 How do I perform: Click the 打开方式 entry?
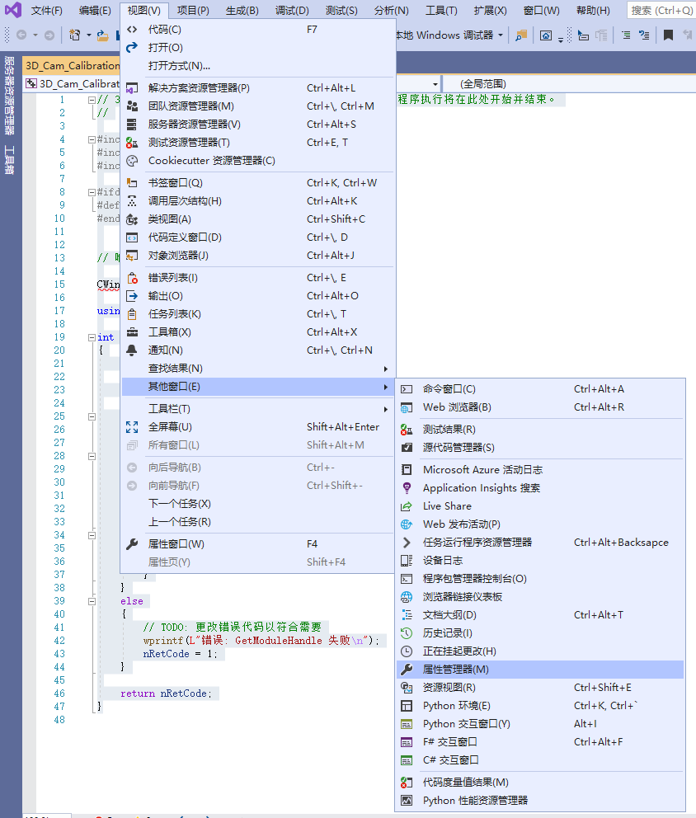click(x=179, y=66)
